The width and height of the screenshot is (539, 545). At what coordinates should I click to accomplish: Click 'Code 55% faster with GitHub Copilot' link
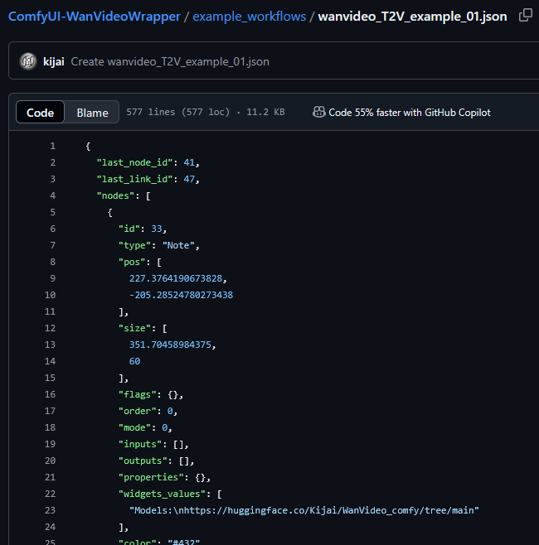click(409, 113)
